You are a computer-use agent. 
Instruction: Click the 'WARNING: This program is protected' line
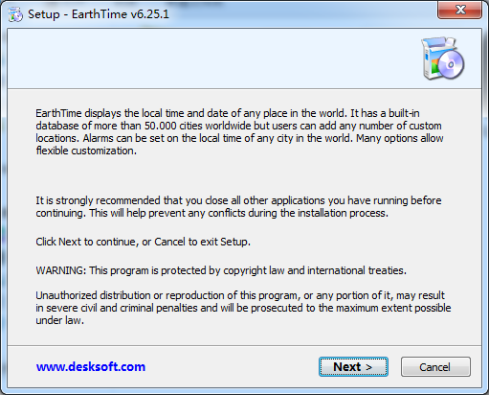point(221,270)
